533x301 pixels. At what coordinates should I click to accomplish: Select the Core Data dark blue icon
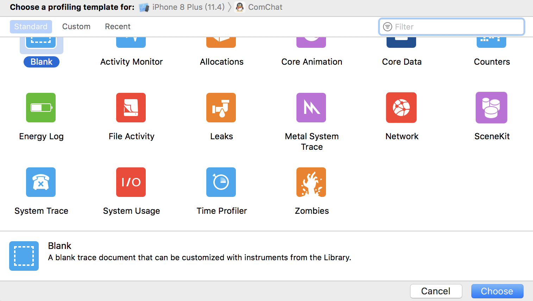pyautogui.click(x=401, y=43)
